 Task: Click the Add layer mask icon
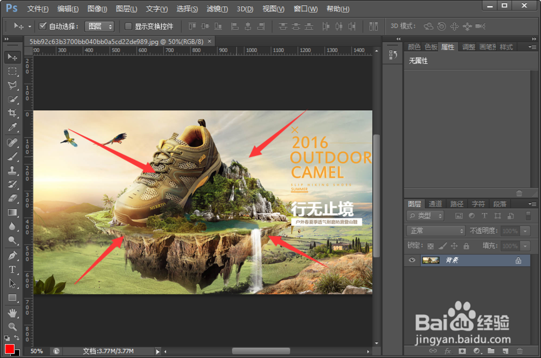[462, 351]
